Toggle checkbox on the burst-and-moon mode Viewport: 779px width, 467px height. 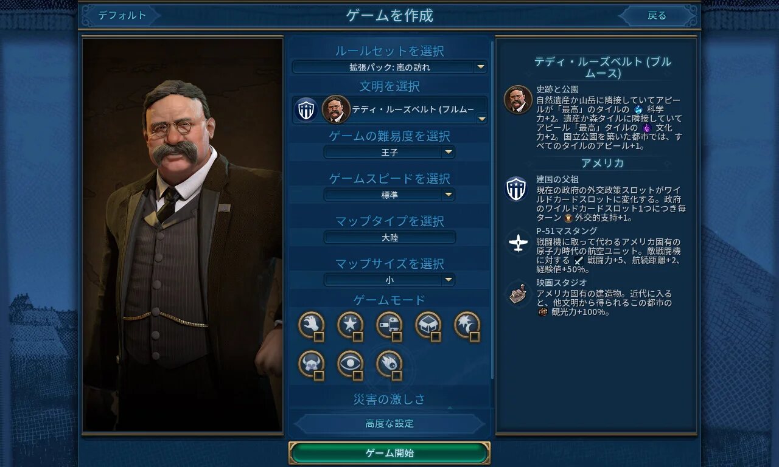(x=475, y=336)
